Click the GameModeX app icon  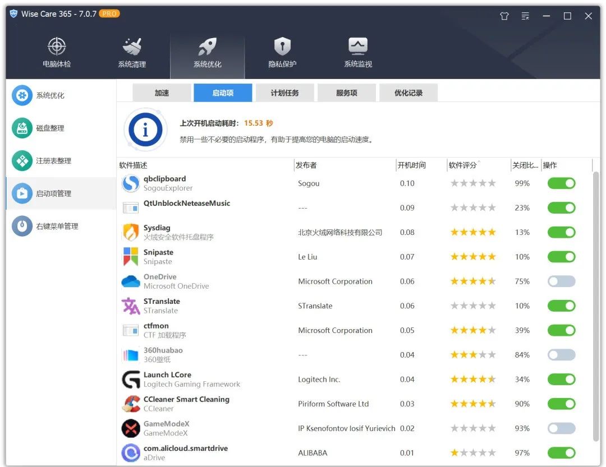tap(131, 428)
